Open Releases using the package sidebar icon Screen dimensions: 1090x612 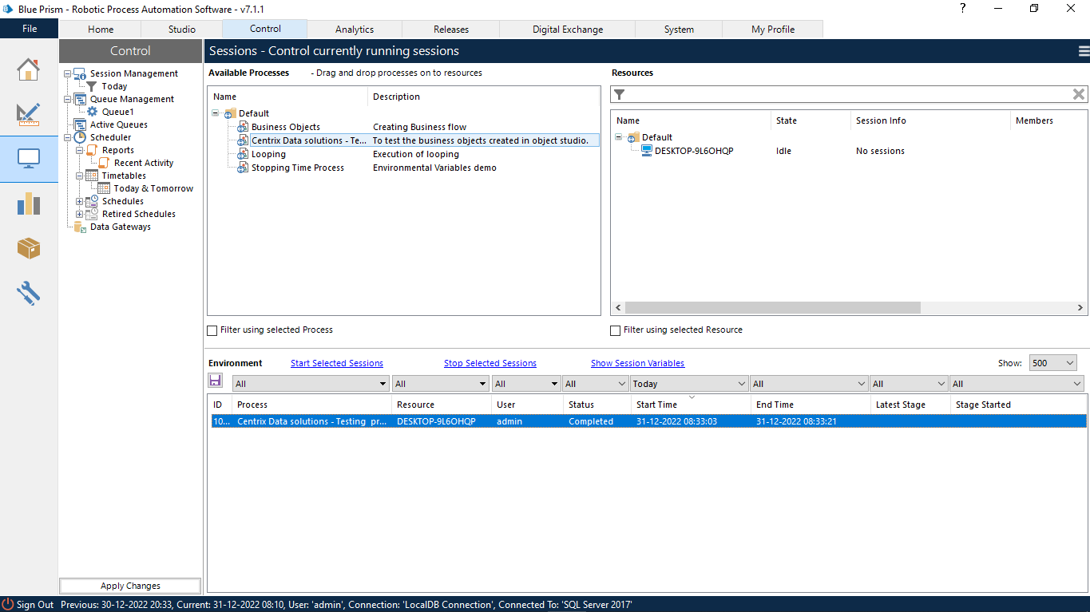coord(29,248)
